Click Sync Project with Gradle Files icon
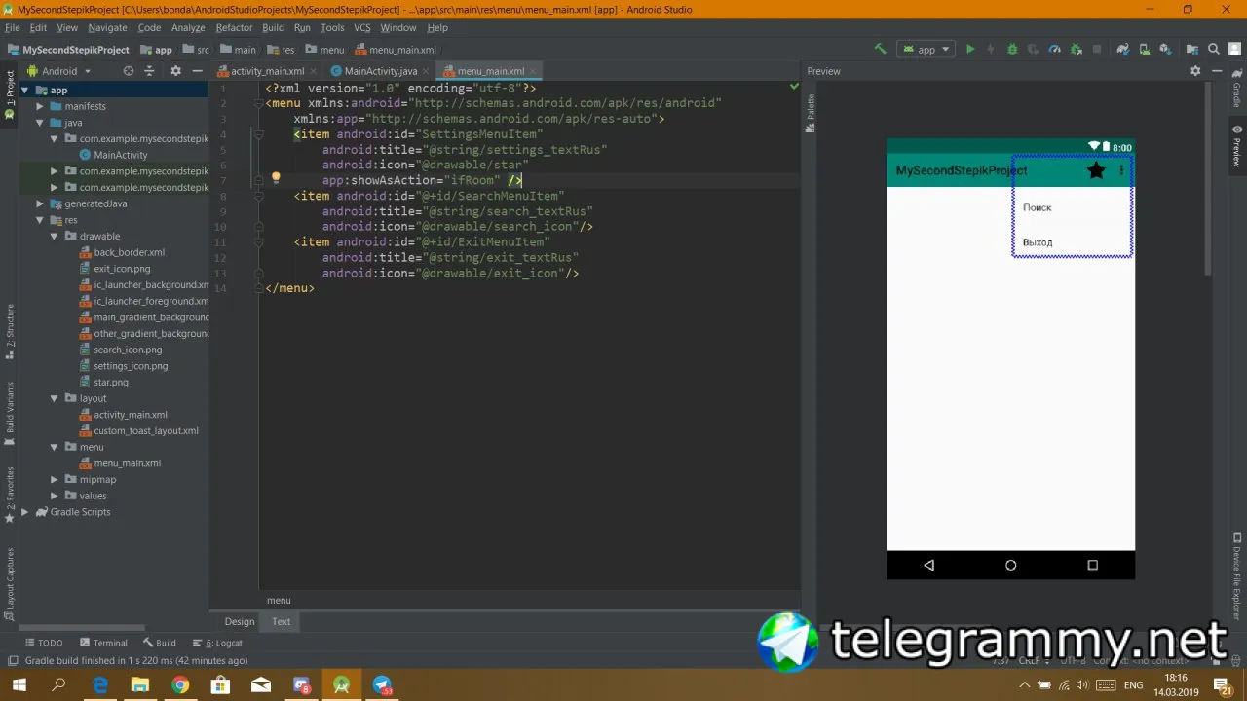Viewport: 1247px width, 701px height. point(1123,49)
